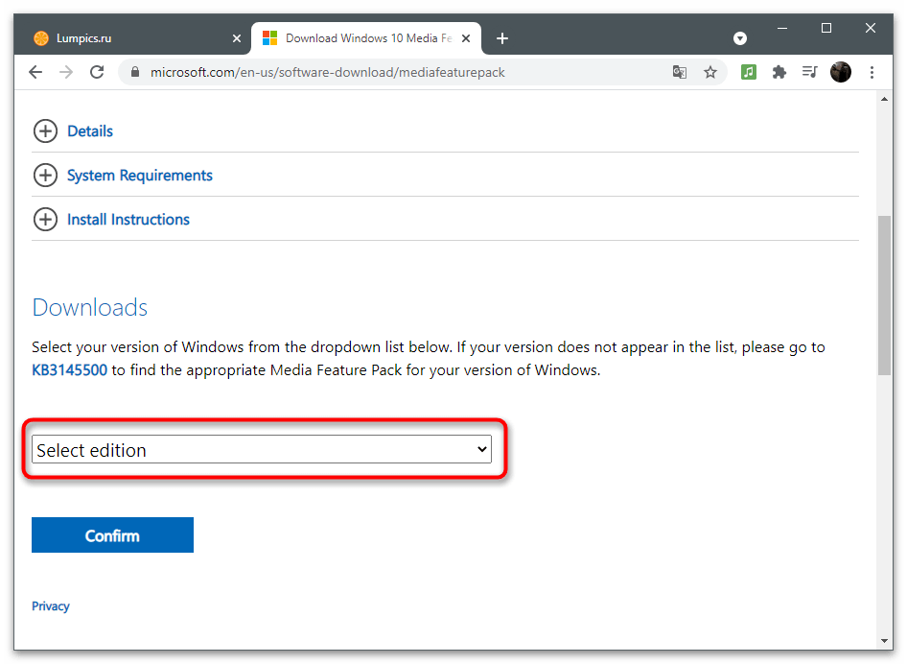This screenshot has height=664, width=907.
Task: Open the Select edition dropdown
Action: point(262,450)
